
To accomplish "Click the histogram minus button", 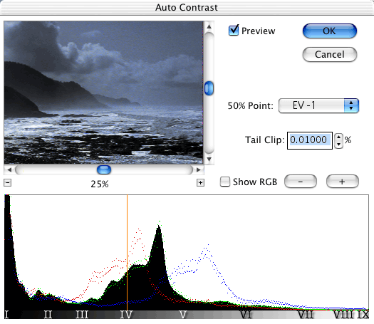I will point(301,182).
